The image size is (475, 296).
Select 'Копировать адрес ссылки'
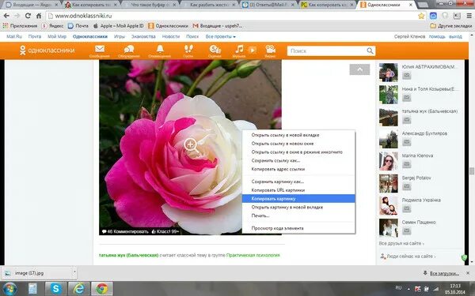click(298, 169)
